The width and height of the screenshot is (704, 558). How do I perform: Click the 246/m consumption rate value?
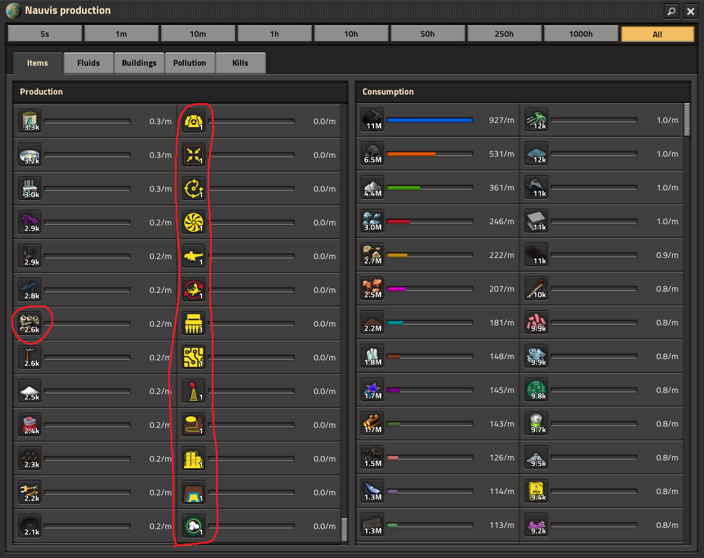pos(501,221)
